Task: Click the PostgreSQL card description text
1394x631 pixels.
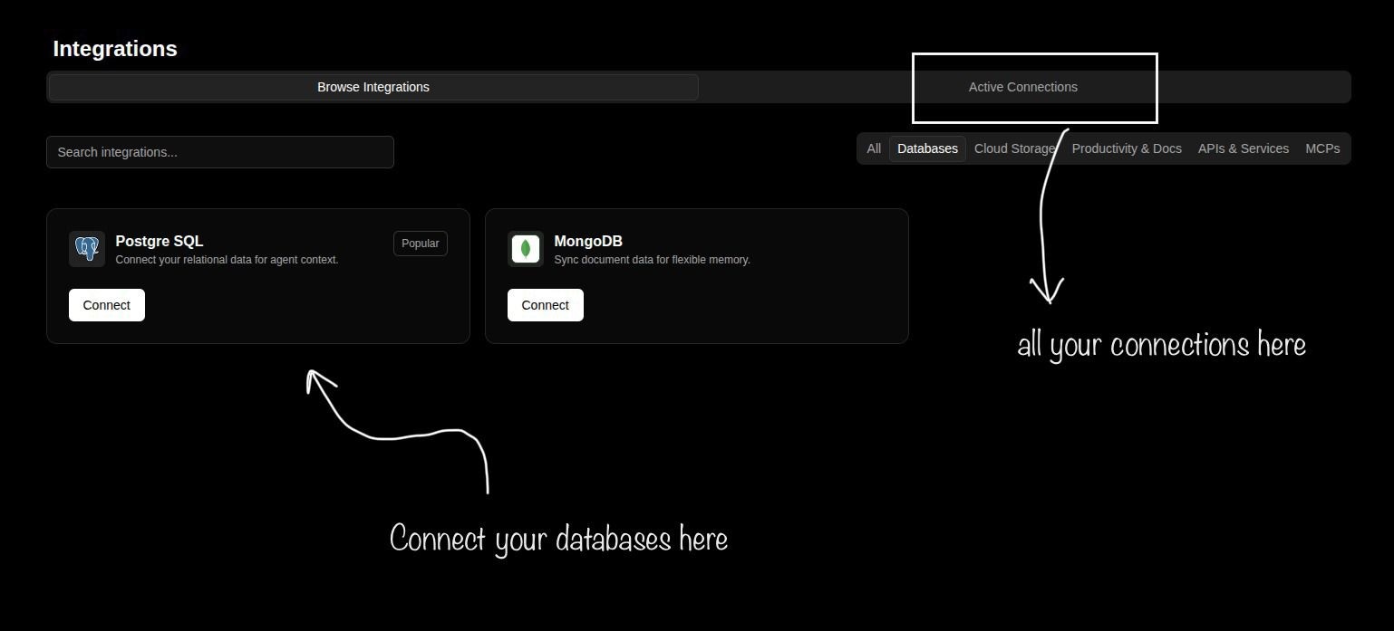Action: coord(227,260)
